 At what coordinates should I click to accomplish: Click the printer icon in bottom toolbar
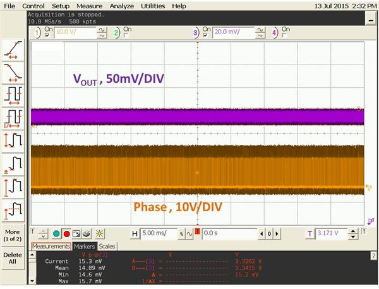click(86, 234)
